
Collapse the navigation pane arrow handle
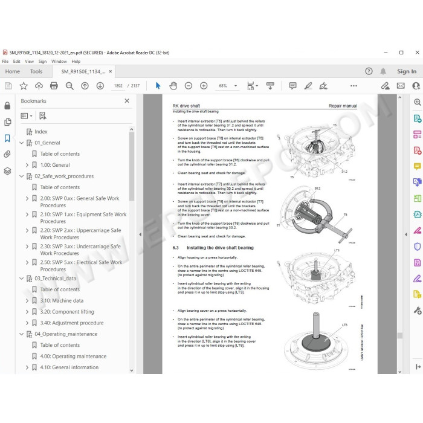pos(140,234)
